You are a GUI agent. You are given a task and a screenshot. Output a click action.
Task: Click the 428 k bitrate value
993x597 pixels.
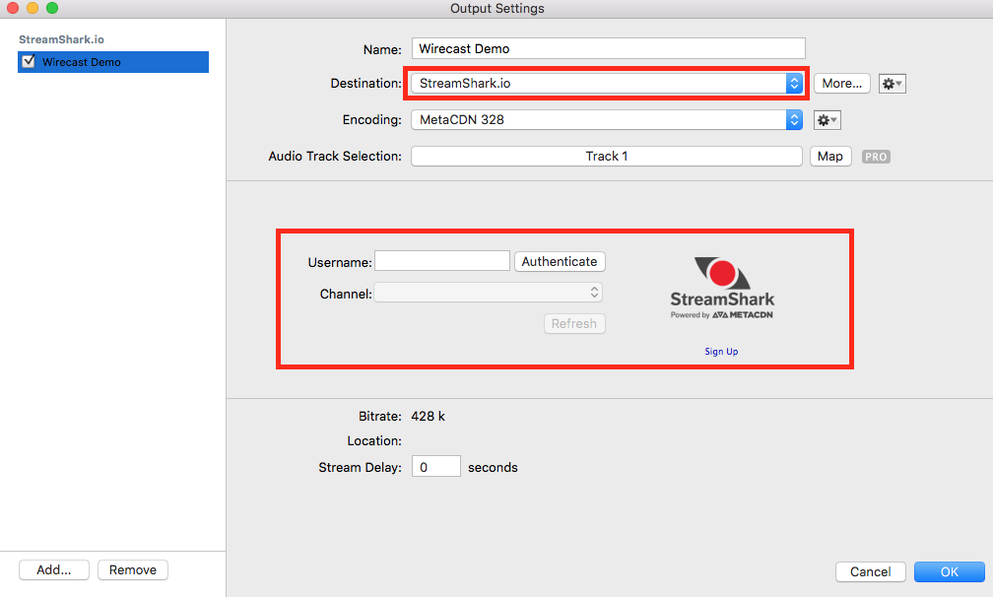pos(429,417)
